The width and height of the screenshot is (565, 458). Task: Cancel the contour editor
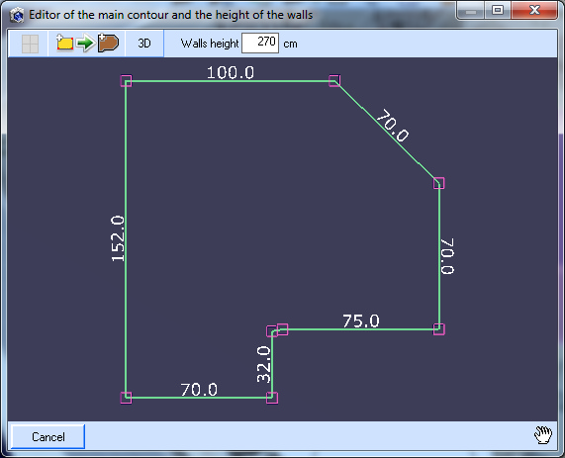pyautogui.click(x=47, y=437)
